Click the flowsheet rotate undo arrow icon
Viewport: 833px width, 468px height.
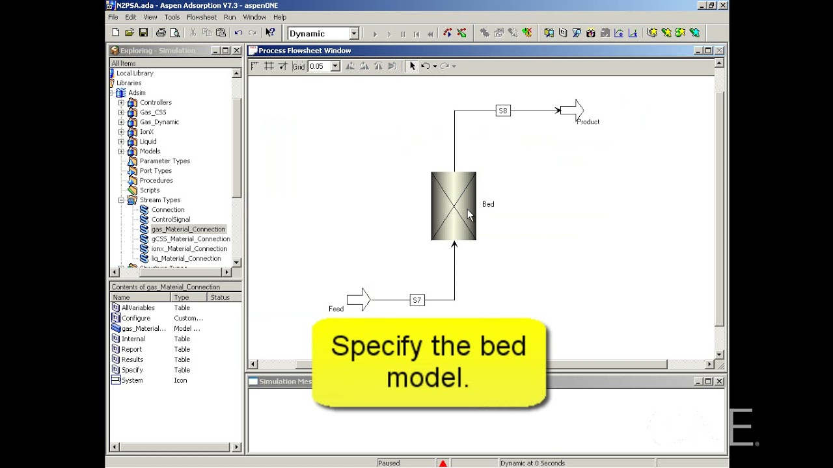tap(425, 66)
